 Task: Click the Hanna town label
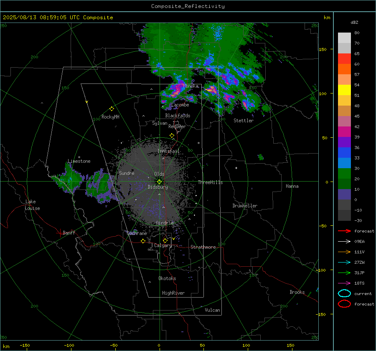[292, 186]
